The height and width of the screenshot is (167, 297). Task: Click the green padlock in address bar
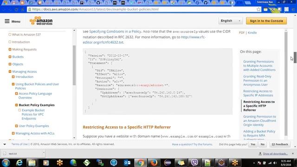pyautogui.click(x=30, y=9)
